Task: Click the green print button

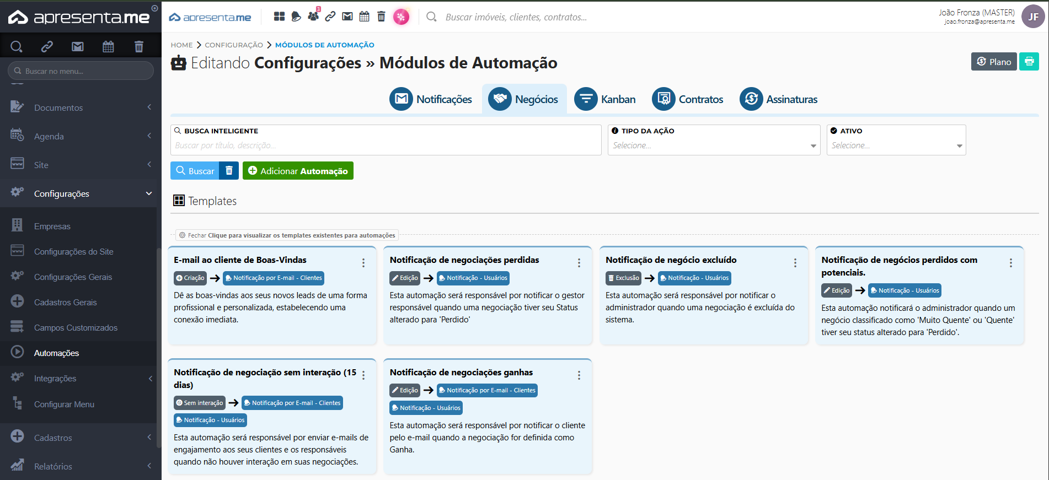Action: 1029,62
